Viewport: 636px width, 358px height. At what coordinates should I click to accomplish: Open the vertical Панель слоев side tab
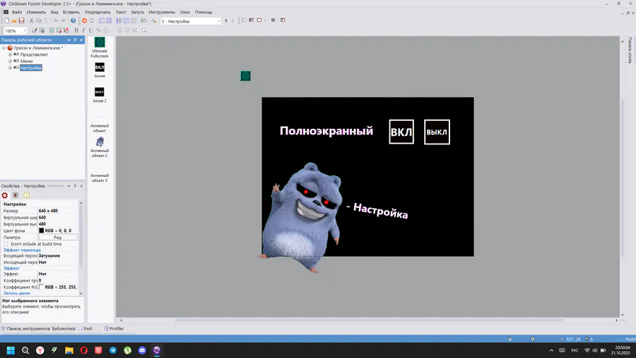(630, 50)
